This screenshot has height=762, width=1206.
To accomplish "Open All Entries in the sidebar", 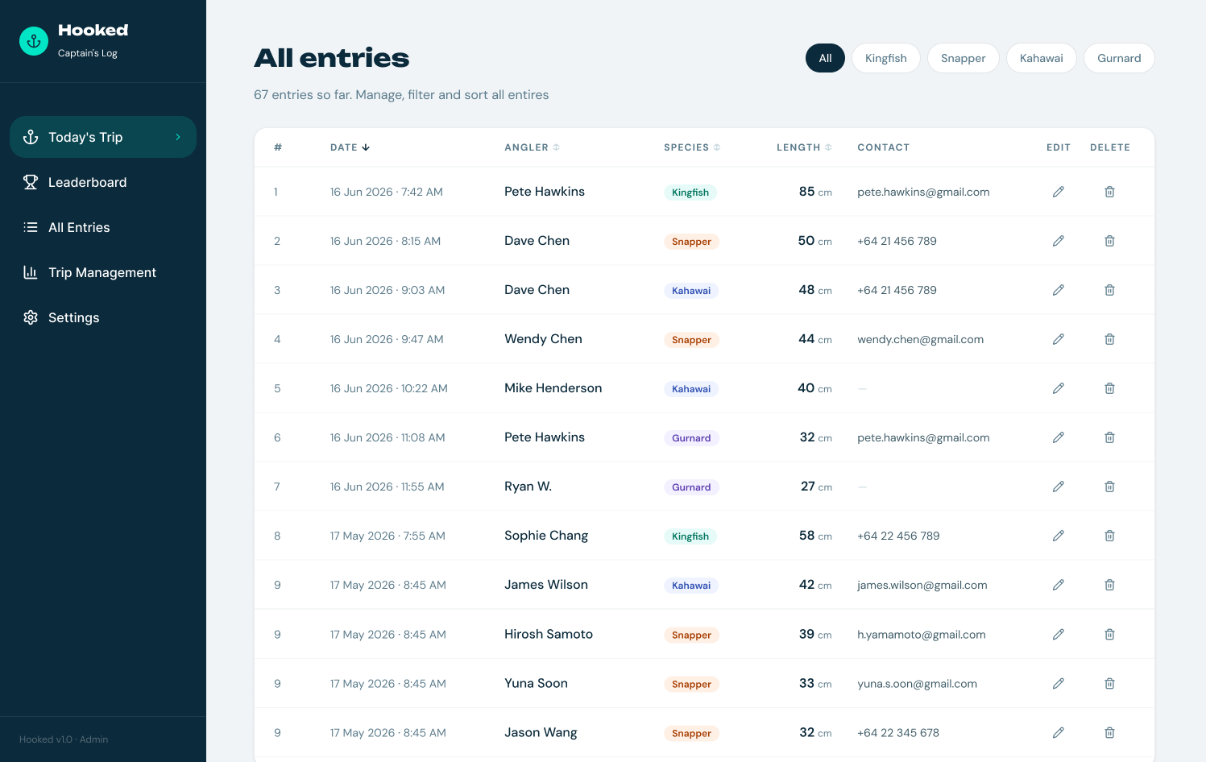I will [103, 227].
